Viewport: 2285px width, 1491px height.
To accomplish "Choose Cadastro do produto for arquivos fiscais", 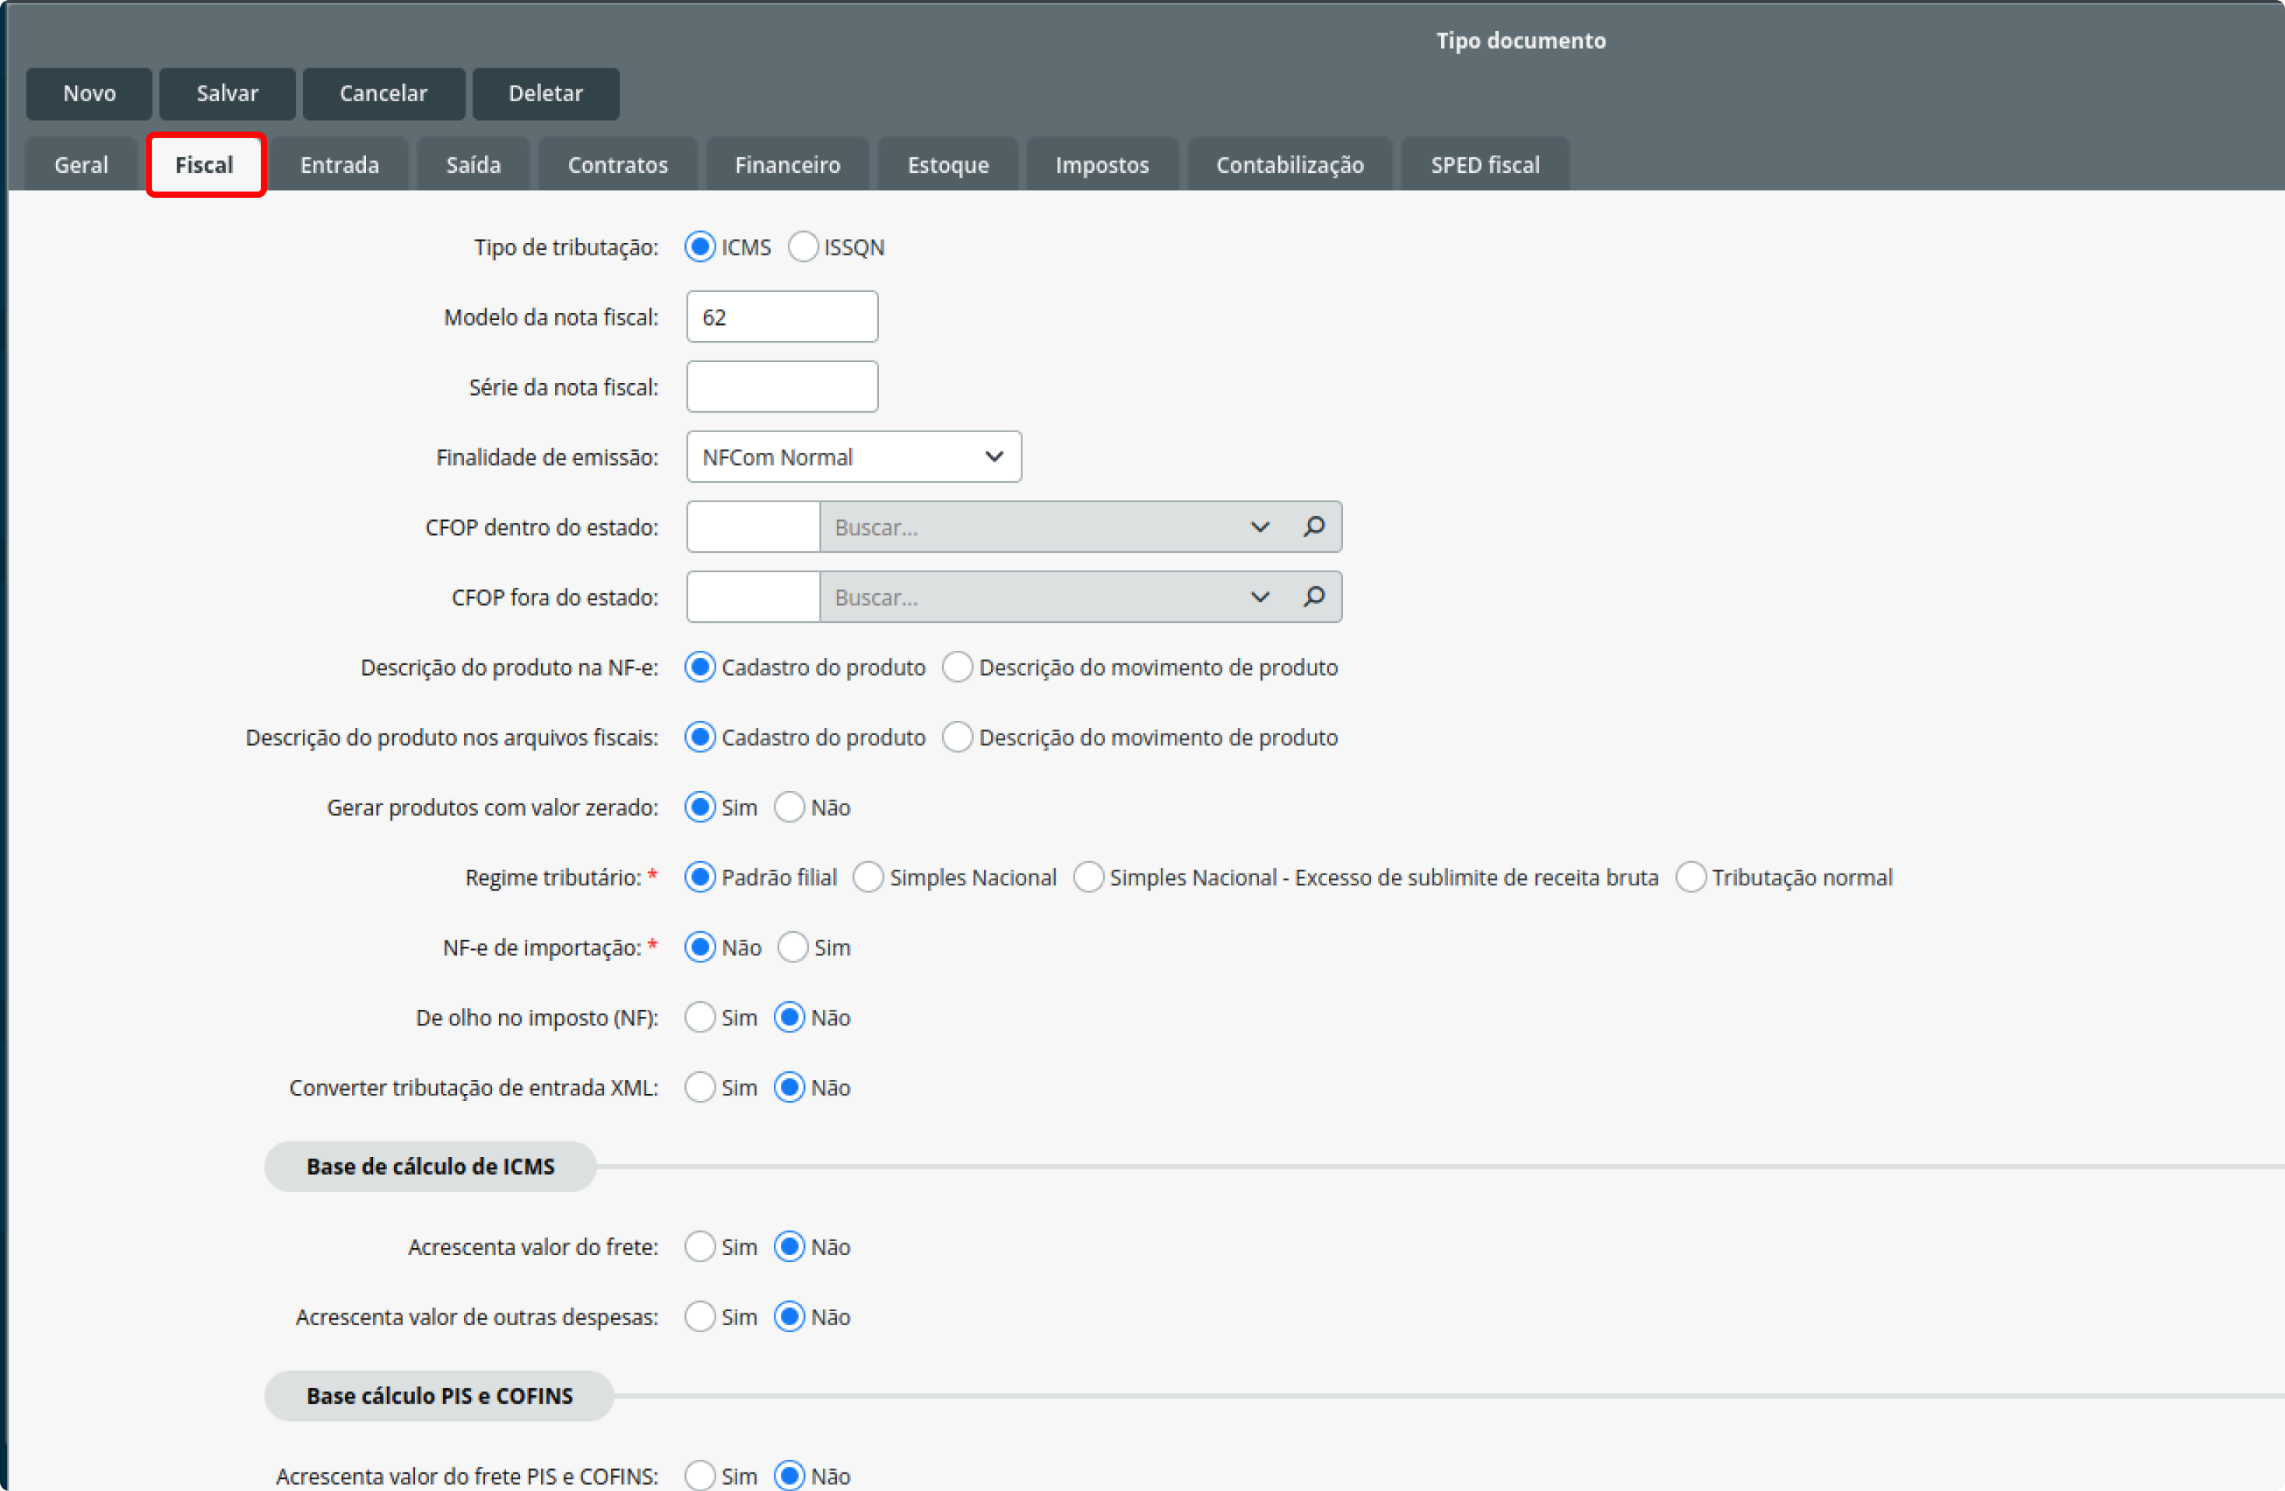I will (x=700, y=737).
